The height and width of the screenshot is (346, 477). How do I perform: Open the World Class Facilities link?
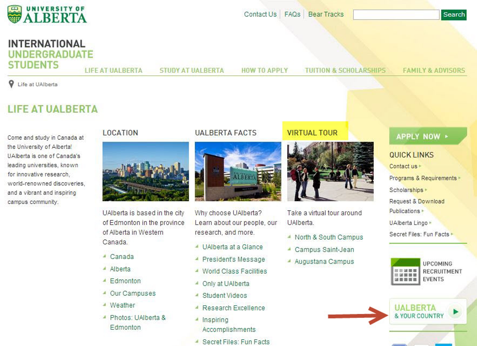pyautogui.click(x=235, y=271)
